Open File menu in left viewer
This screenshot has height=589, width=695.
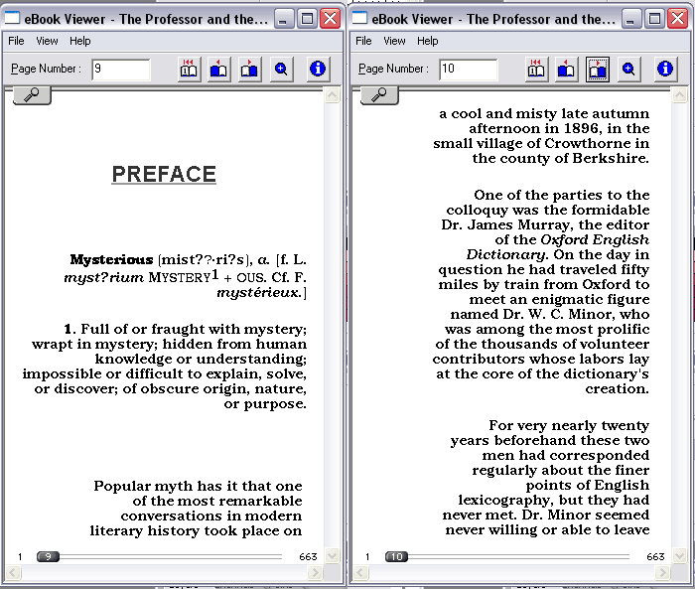click(x=16, y=41)
